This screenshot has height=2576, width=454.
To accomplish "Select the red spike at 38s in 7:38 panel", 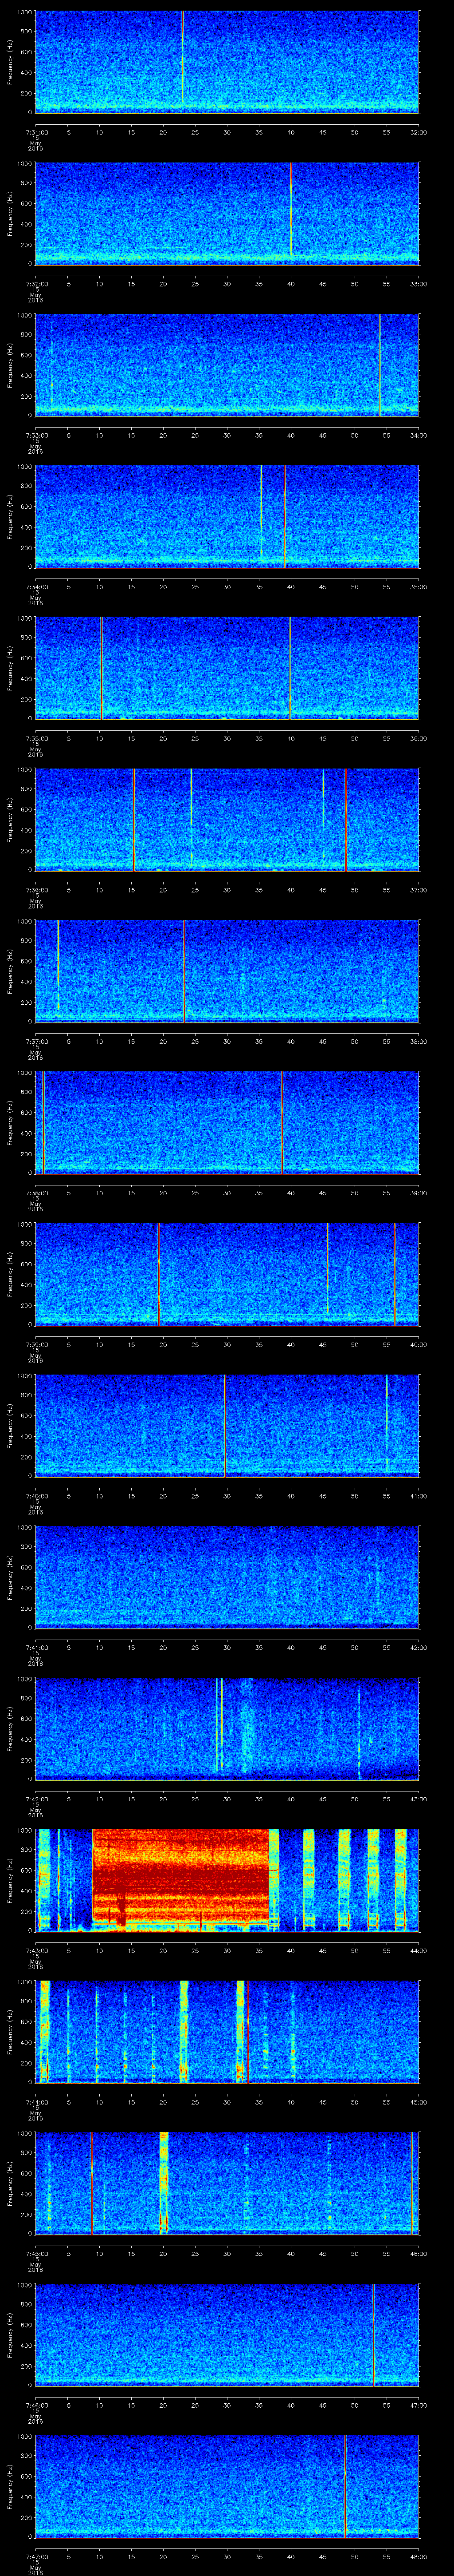I will [282, 1122].
